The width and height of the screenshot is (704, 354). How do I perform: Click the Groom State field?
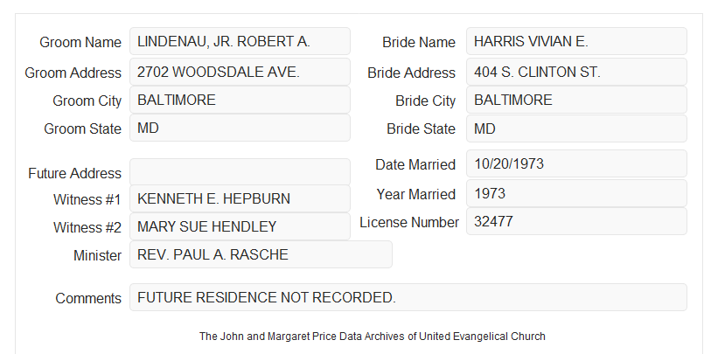(x=240, y=128)
